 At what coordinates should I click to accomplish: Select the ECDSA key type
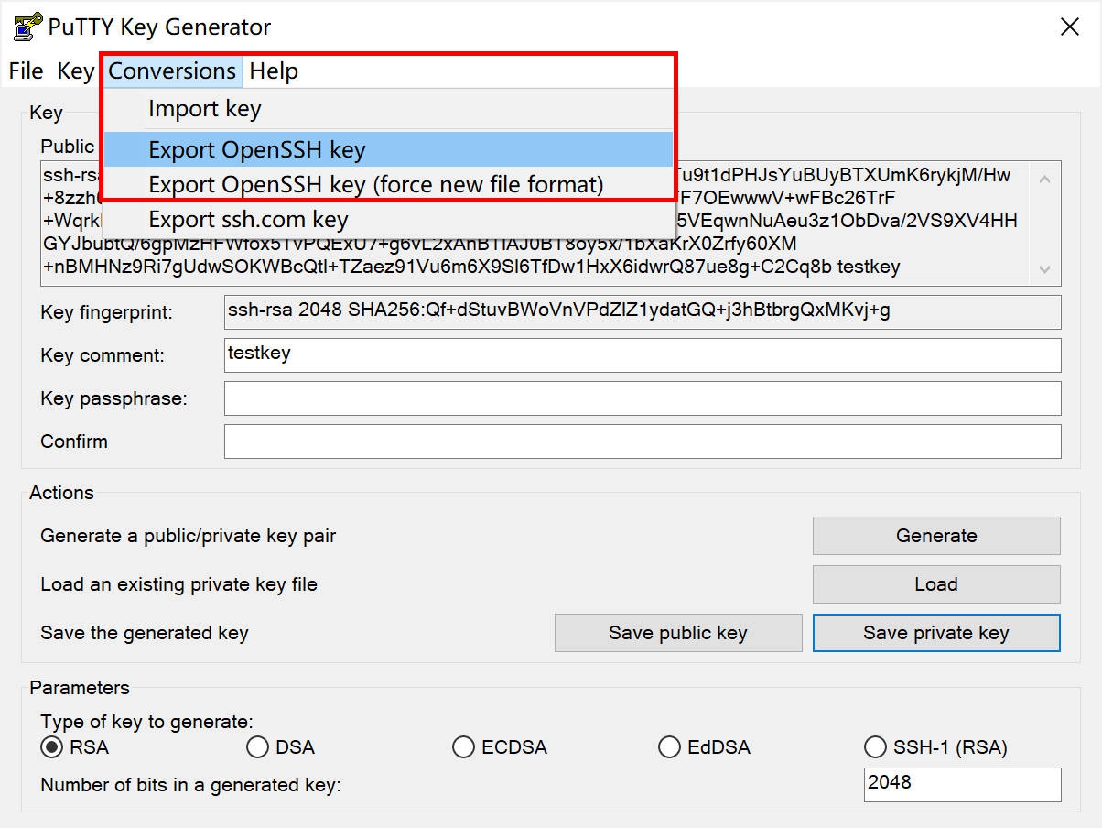point(500,747)
